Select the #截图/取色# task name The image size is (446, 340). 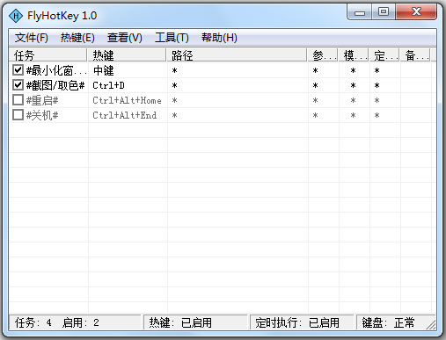click(55, 85)
